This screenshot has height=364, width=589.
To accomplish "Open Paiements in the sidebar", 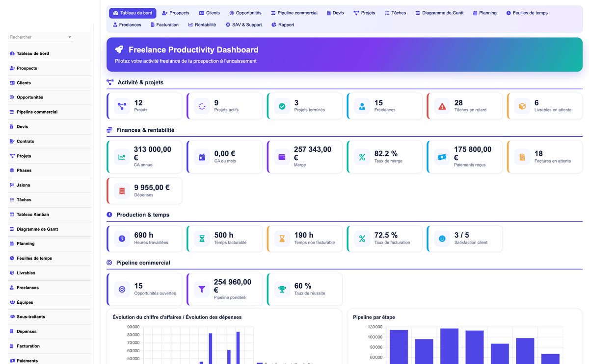I will (x=50, y=361).
